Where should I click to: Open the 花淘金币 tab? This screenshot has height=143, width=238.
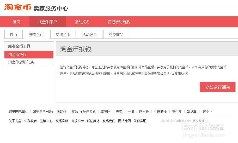click(x=63, y=35)
